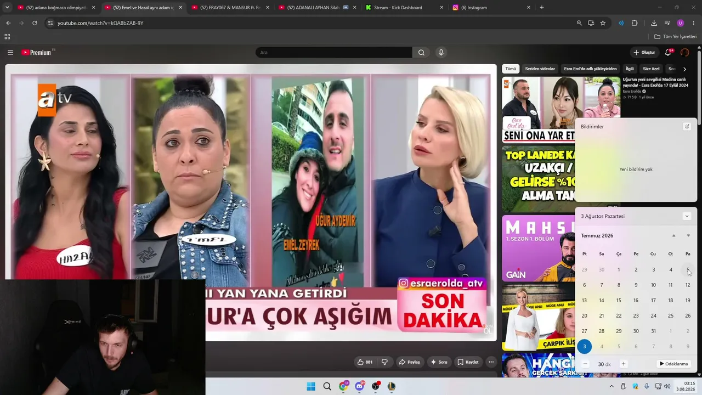
Task: Go to YouTube Premium home logo
Action: coord(38,53)
